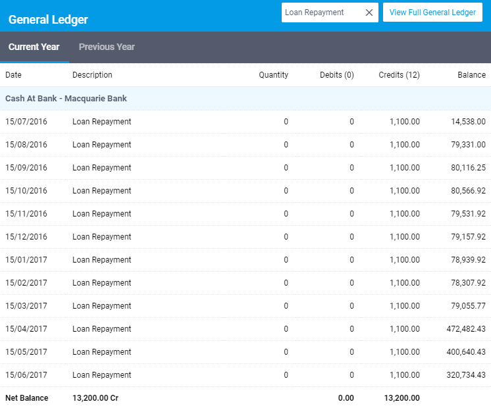This screenshot has width=491, height=408.
Task: Click the total debits value 0.00
Action: tap(346, 398)
